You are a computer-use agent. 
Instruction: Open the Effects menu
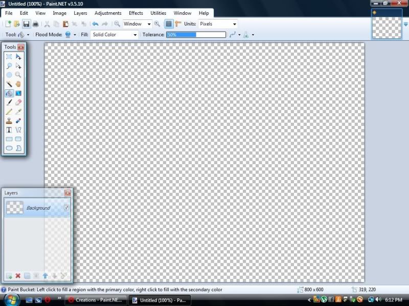coord(136,13)
